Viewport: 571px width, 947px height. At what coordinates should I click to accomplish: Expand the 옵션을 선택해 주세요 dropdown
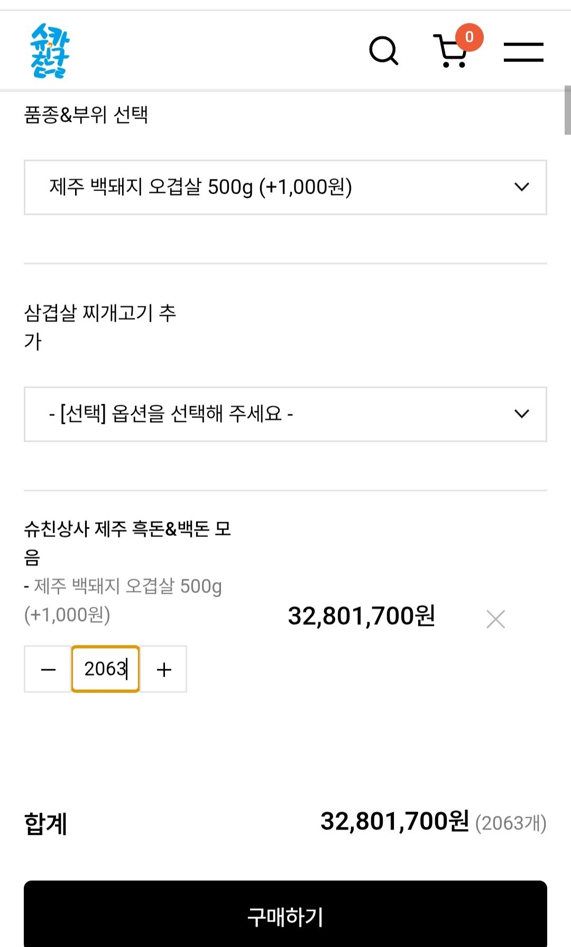[285, 414]
